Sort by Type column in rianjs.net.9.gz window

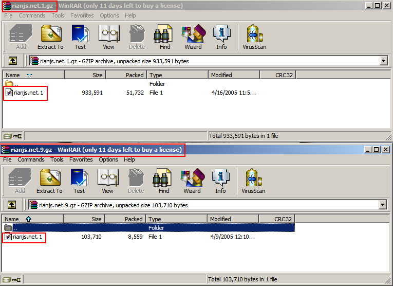click(x=176, y=219)
